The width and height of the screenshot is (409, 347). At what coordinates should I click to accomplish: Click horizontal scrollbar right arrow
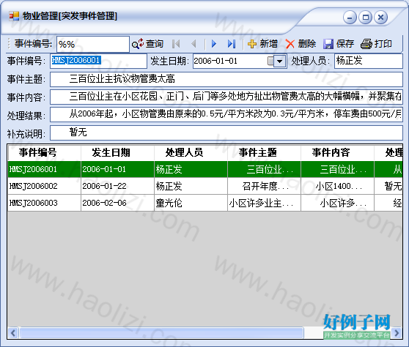tap(397, 333)
